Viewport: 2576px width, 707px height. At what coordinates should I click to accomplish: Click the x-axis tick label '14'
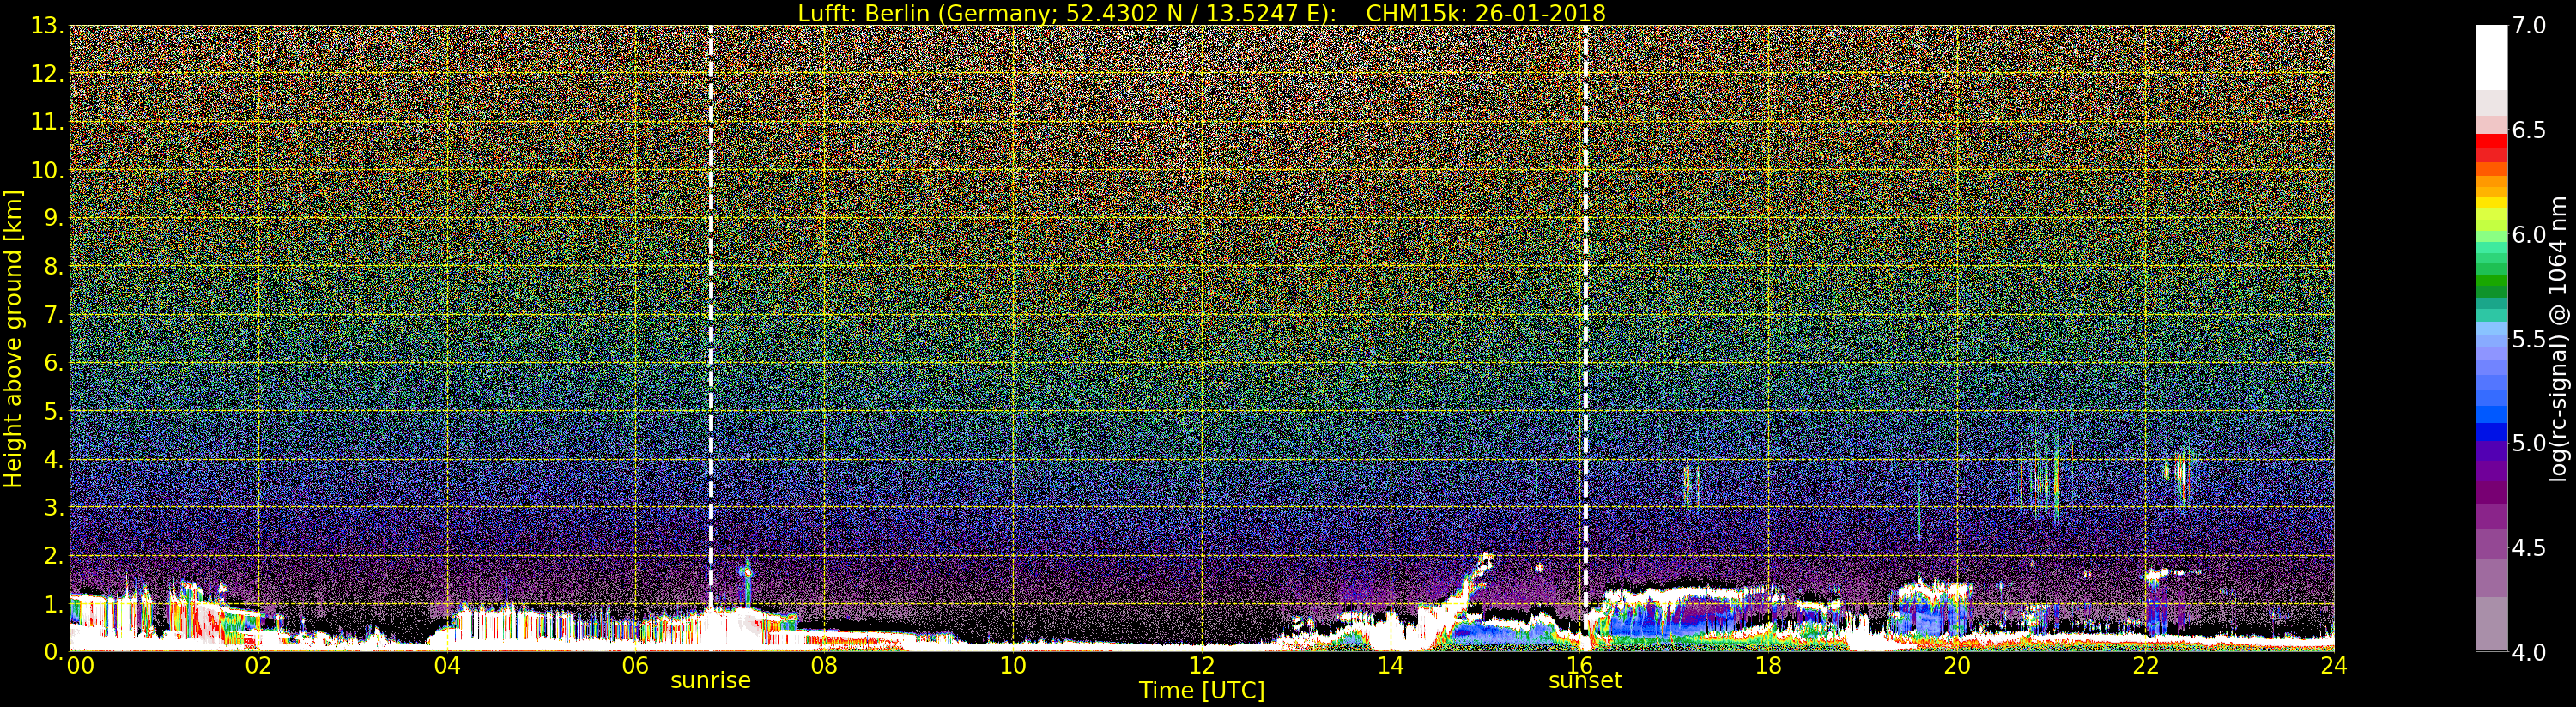[1390, 666]
